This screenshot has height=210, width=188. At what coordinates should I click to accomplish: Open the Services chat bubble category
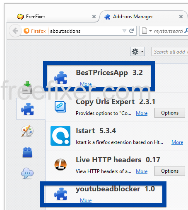[x=27, y=173]
